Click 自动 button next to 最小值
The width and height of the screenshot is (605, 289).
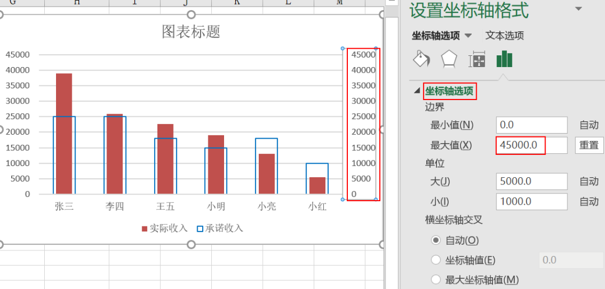pyautogui.click(x=589, y=125)
